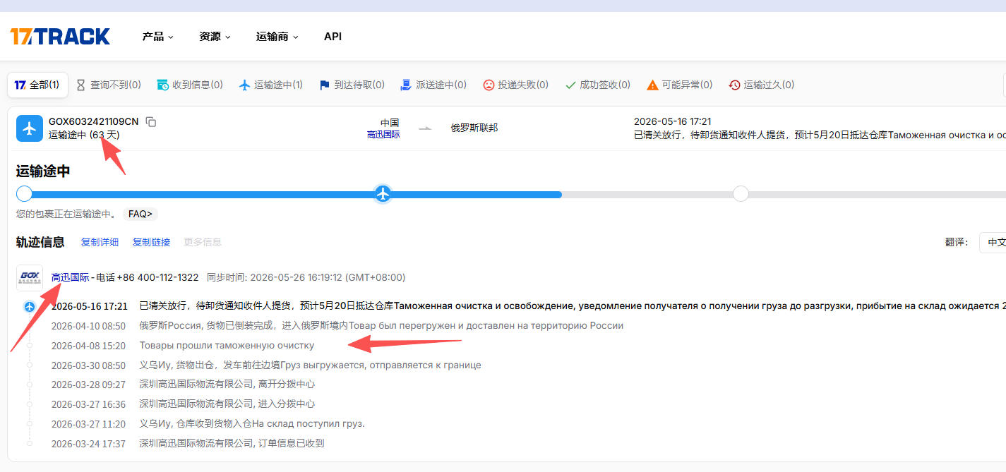
Task: Switch to the 可能异常(0) tab
Action: (679, 85)
